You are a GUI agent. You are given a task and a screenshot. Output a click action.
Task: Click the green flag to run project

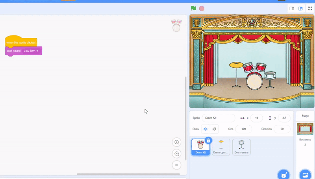tap(193, 8)
